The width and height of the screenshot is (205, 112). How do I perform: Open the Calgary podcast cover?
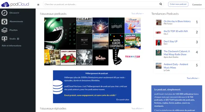point(84,25)
